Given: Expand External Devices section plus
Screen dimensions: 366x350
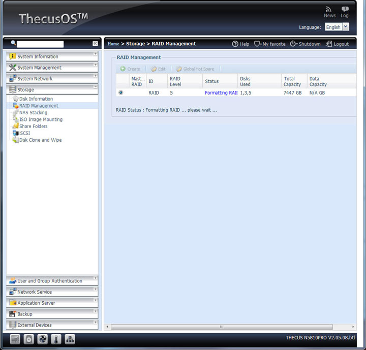Looking at the screenshot, I should 95,322.
